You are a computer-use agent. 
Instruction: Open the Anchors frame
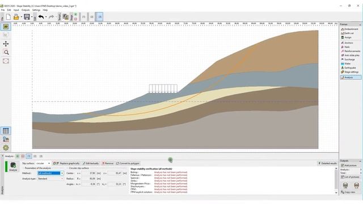pyautogui.click(x=351, y=43)
